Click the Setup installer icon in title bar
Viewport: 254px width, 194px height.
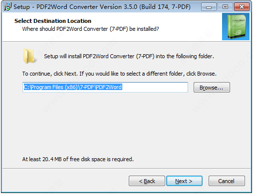7,6
